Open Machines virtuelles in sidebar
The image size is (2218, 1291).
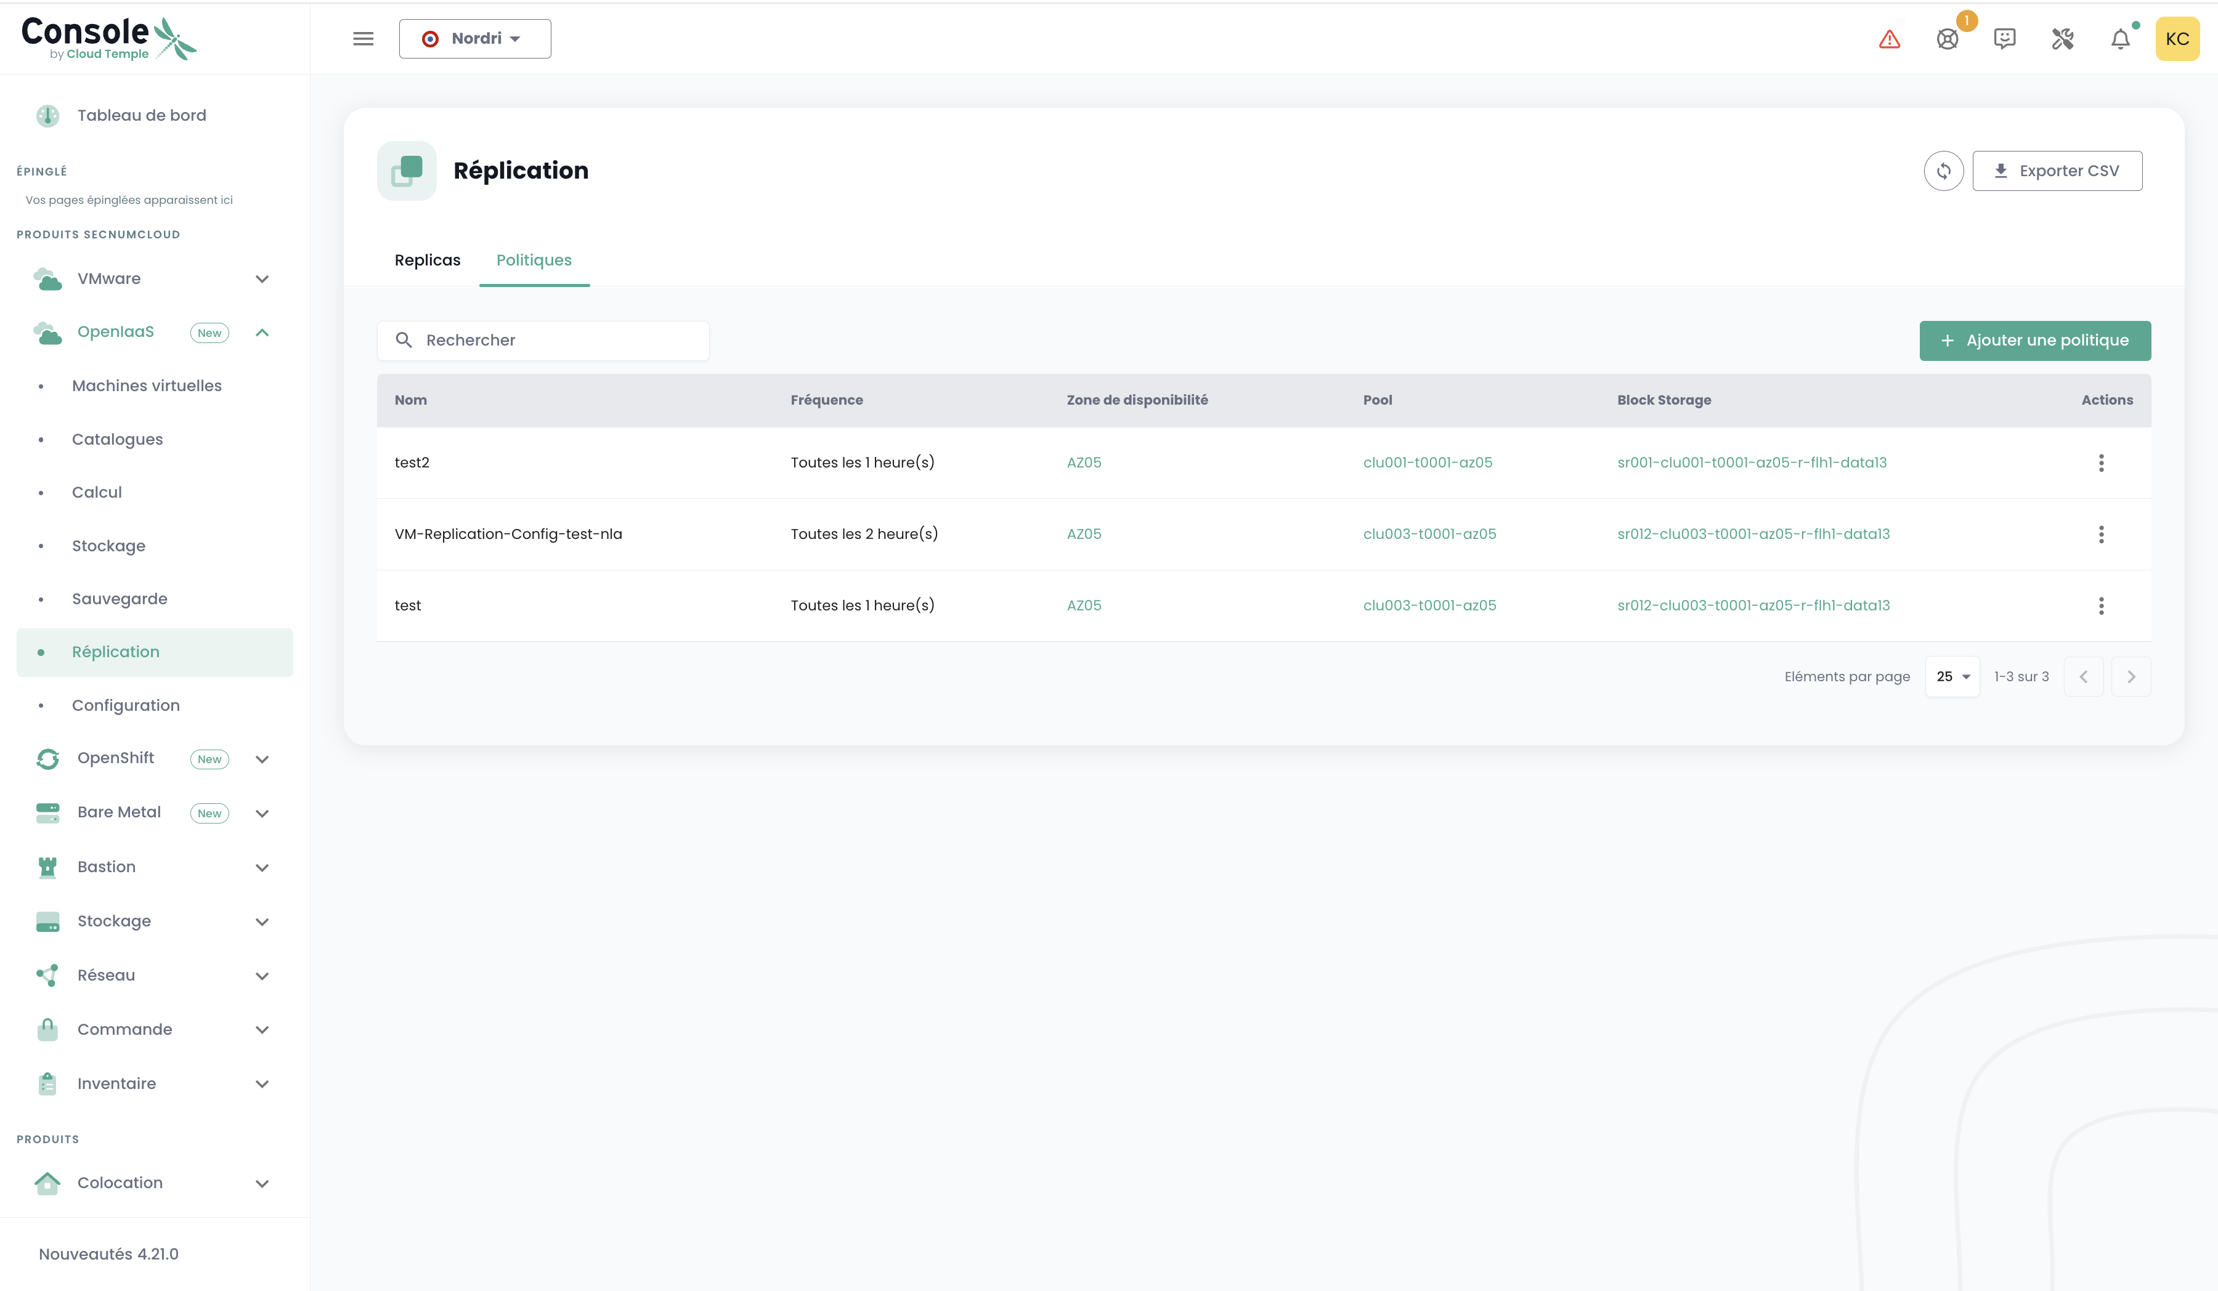coord(146,386)
